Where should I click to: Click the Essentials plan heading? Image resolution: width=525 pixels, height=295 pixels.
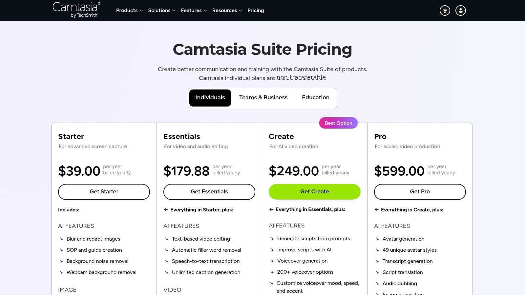click(x=182, y=136)
